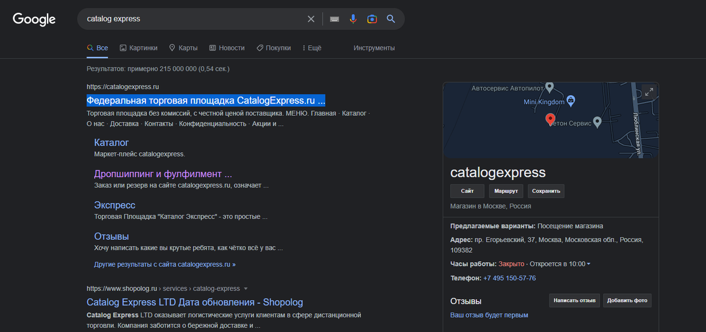Click the map thumbnail
Image resolution: width=706 pixels, height=332 pixels.
(551, 120)
